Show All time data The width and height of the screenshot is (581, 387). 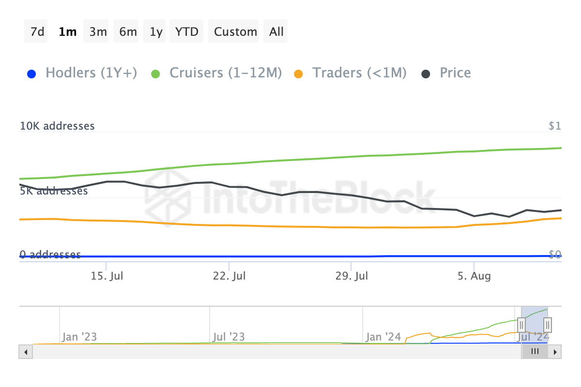pyautogui.click(x=276, y=32)
